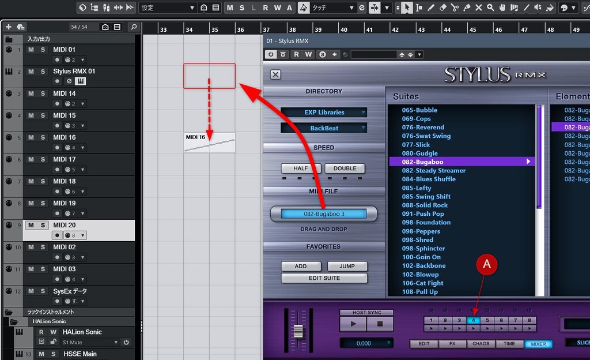Select the Line tool

(526, 7)
